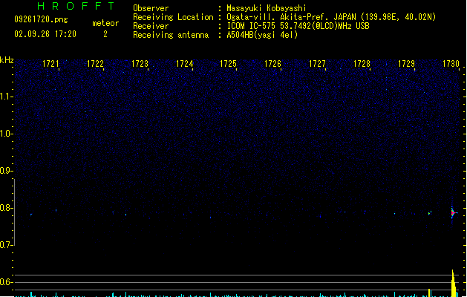Click the 1728 time marker
The height and width of the screenshot is (297, 467).
pyautogui.click(x=362, y=64)
